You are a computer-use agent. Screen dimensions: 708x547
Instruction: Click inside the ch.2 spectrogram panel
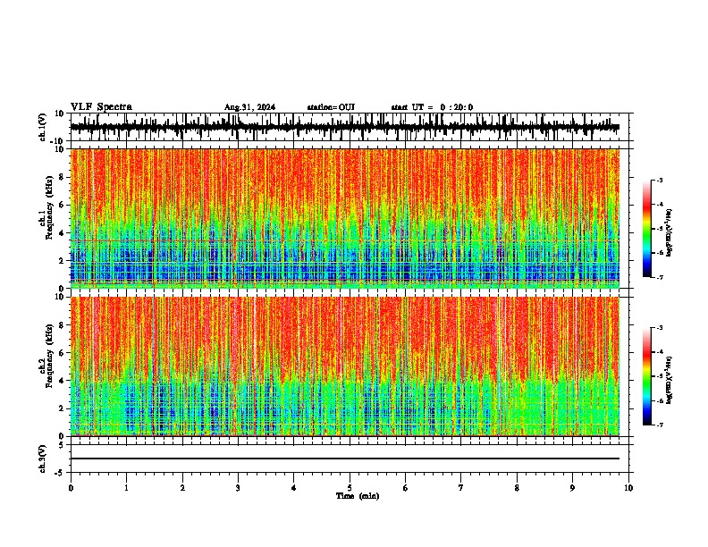pos(344,366)
